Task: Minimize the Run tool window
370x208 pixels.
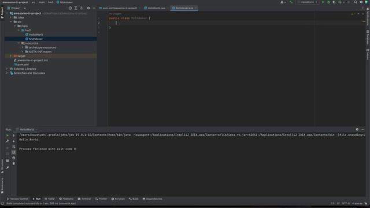Action: [362, 129]
